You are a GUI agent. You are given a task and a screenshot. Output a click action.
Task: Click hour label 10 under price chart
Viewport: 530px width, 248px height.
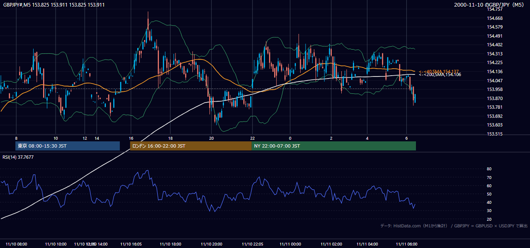click(x=56, y=138)
